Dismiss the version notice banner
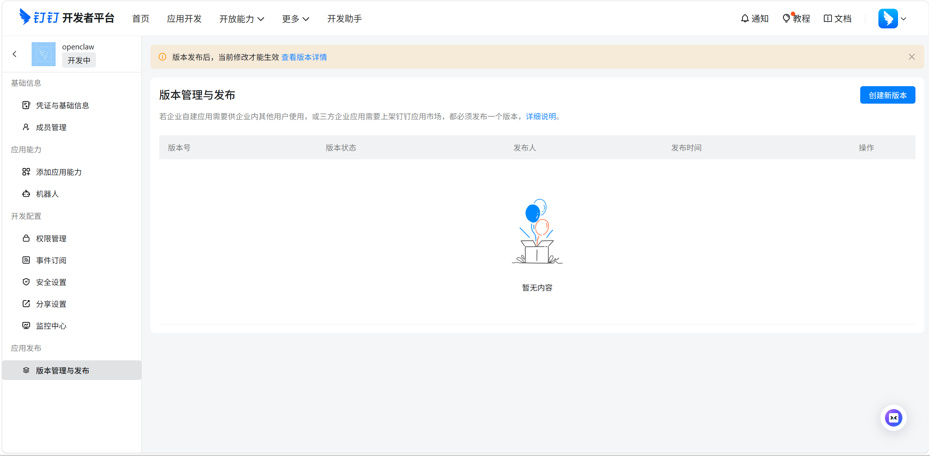 911,57
